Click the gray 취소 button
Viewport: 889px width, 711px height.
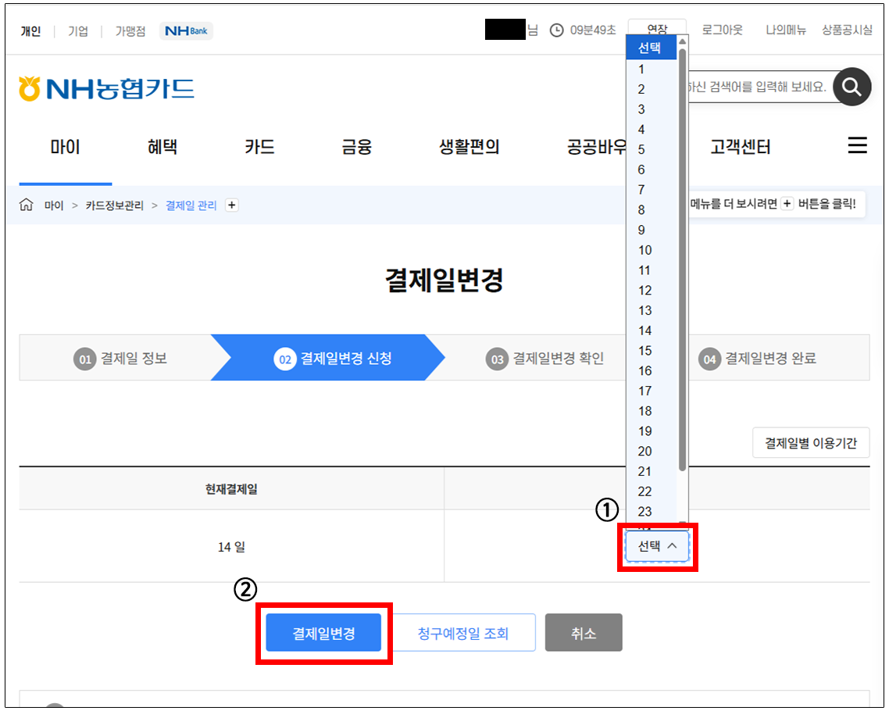click(583, 633)
